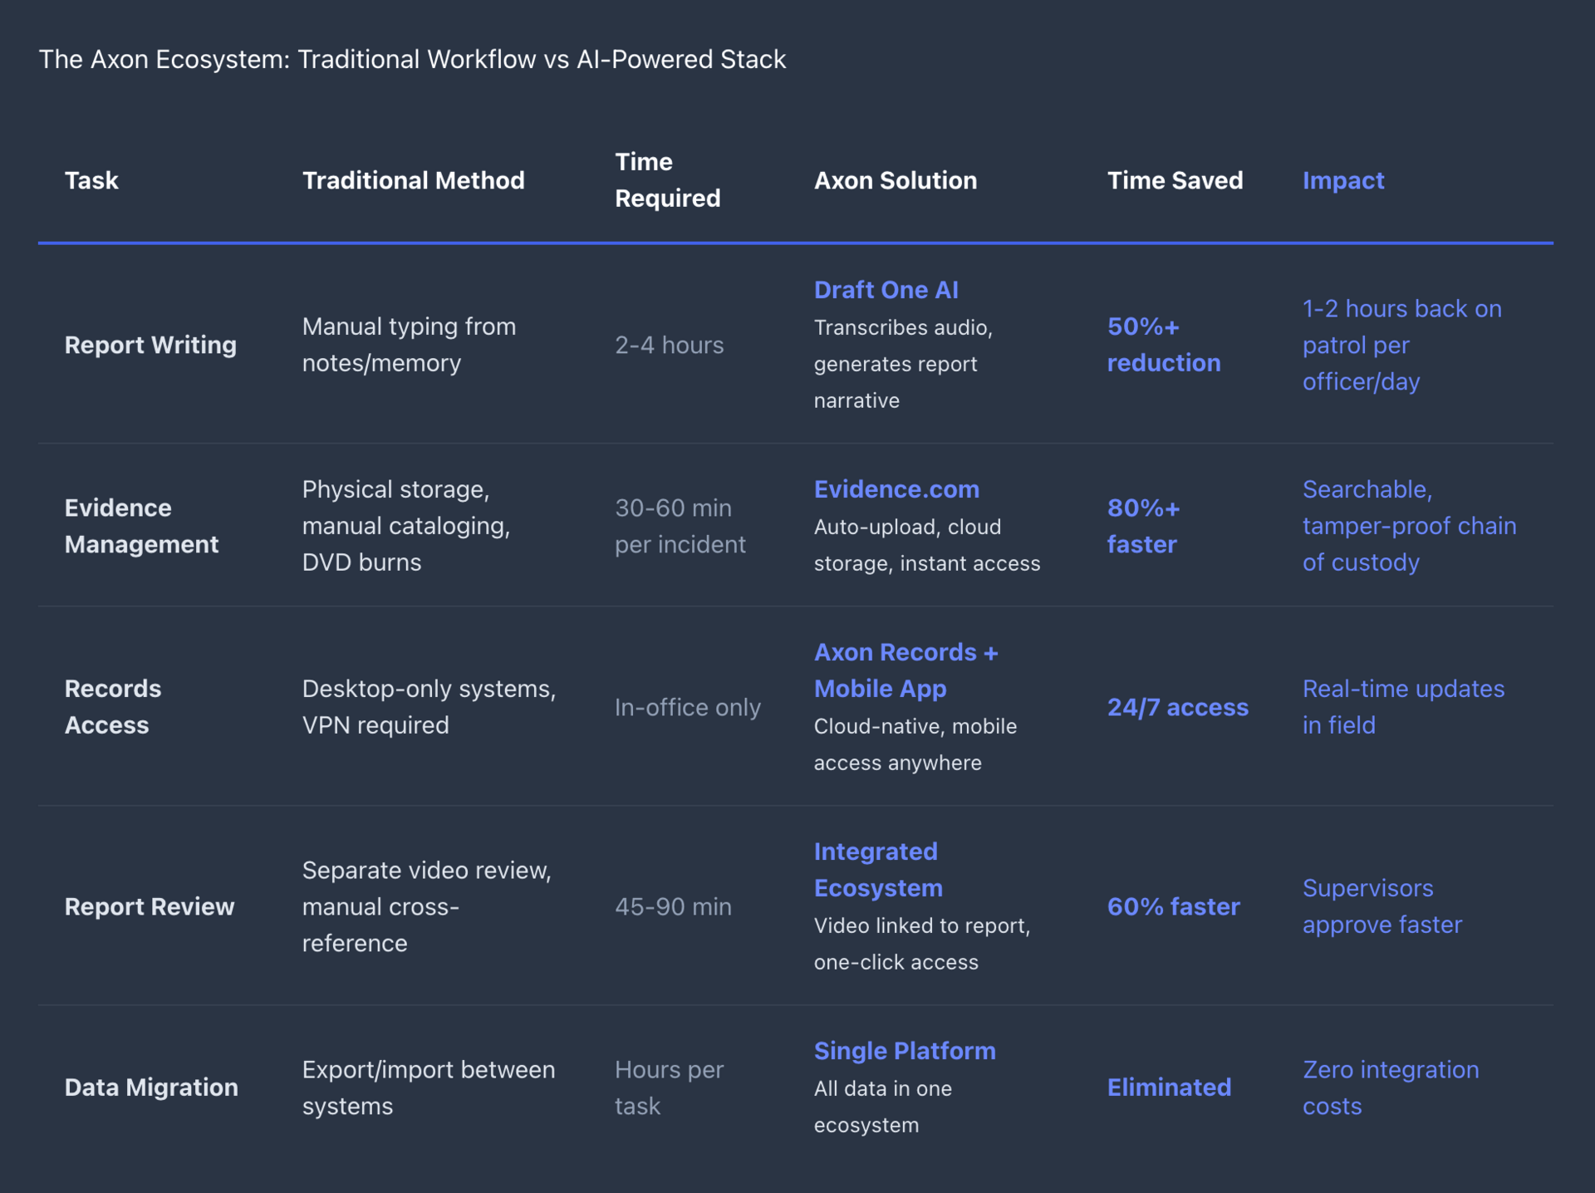This screenshot has width=1595, height=1193.
Task: Click the Eliminated time saved value
Action: coord(1169,1087)
